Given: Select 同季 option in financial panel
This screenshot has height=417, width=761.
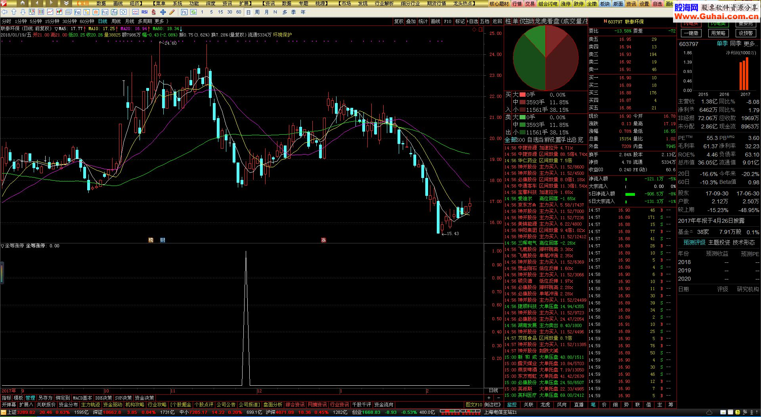Looking at the screenshot, I should (735, 44).
